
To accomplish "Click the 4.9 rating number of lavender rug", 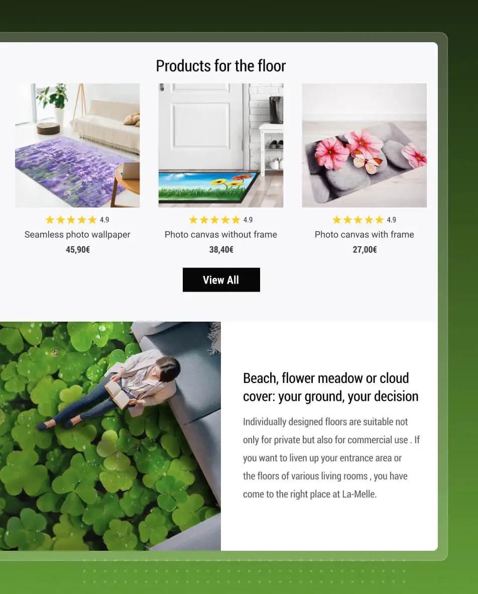I will point(104,220).
